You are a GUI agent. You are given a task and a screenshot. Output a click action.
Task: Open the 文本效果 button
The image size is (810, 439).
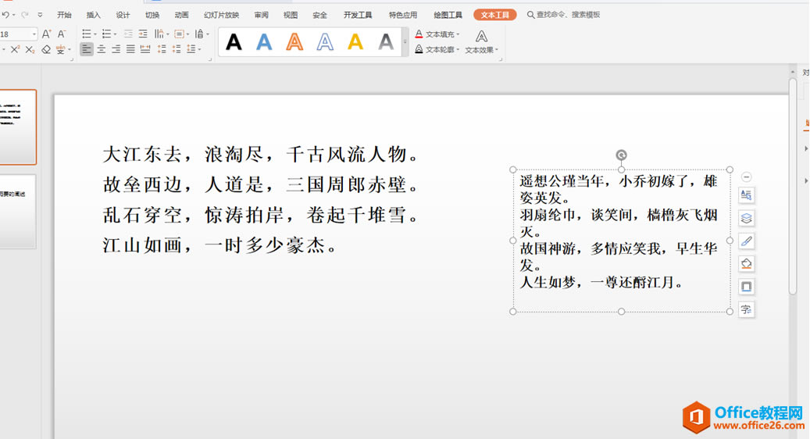point(481,42)
